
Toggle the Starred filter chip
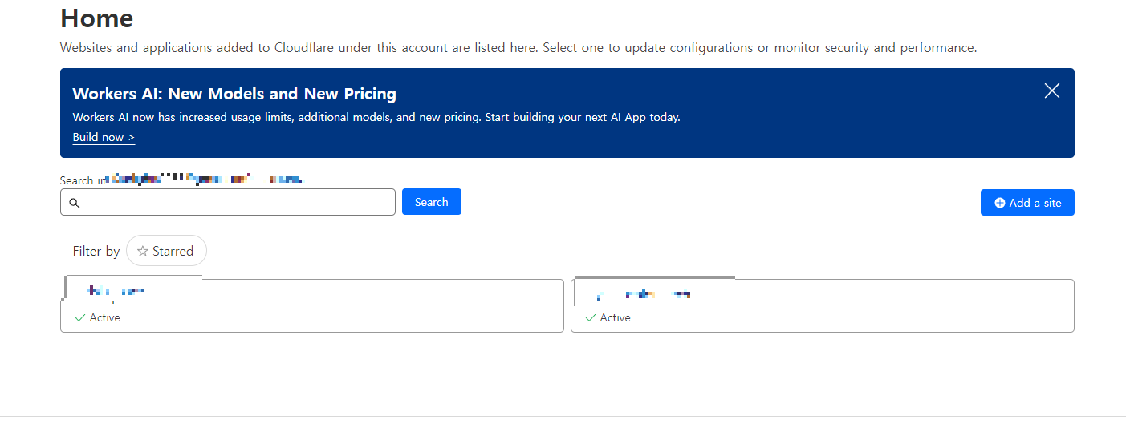click(x=166, y=251)
